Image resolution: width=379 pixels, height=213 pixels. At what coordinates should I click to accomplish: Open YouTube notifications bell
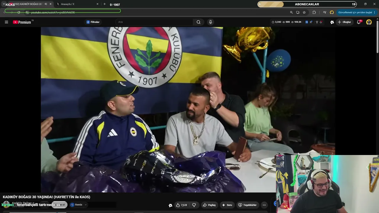coord(359,22)
